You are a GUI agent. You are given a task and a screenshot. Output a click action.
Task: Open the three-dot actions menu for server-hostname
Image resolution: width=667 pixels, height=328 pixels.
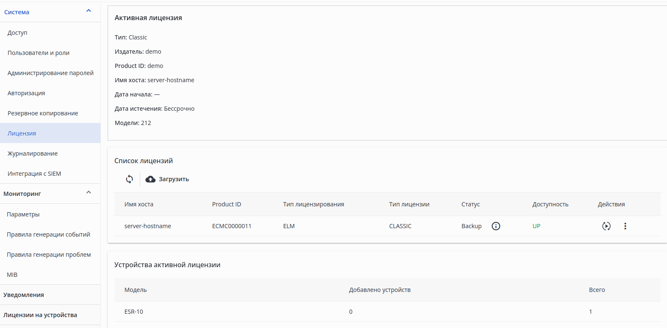625,226
